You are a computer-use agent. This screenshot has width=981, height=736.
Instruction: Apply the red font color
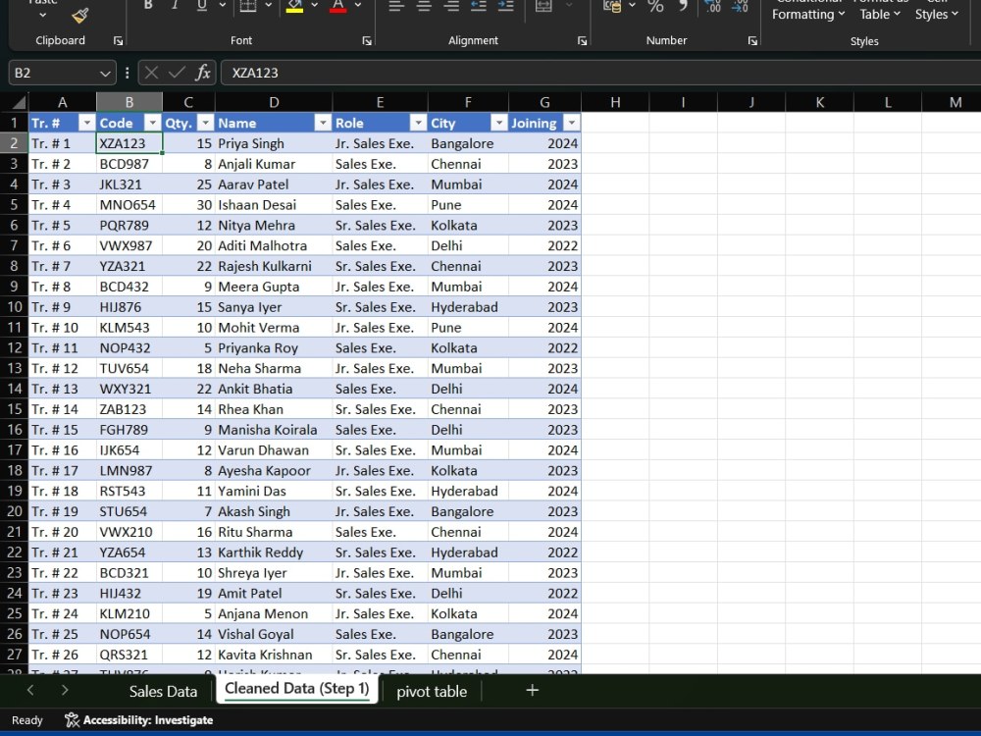pyautogui.click(x=337, y=6)
